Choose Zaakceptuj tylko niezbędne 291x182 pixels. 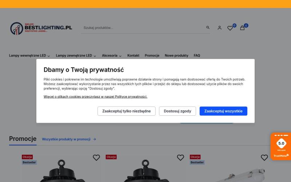[126, 111]
